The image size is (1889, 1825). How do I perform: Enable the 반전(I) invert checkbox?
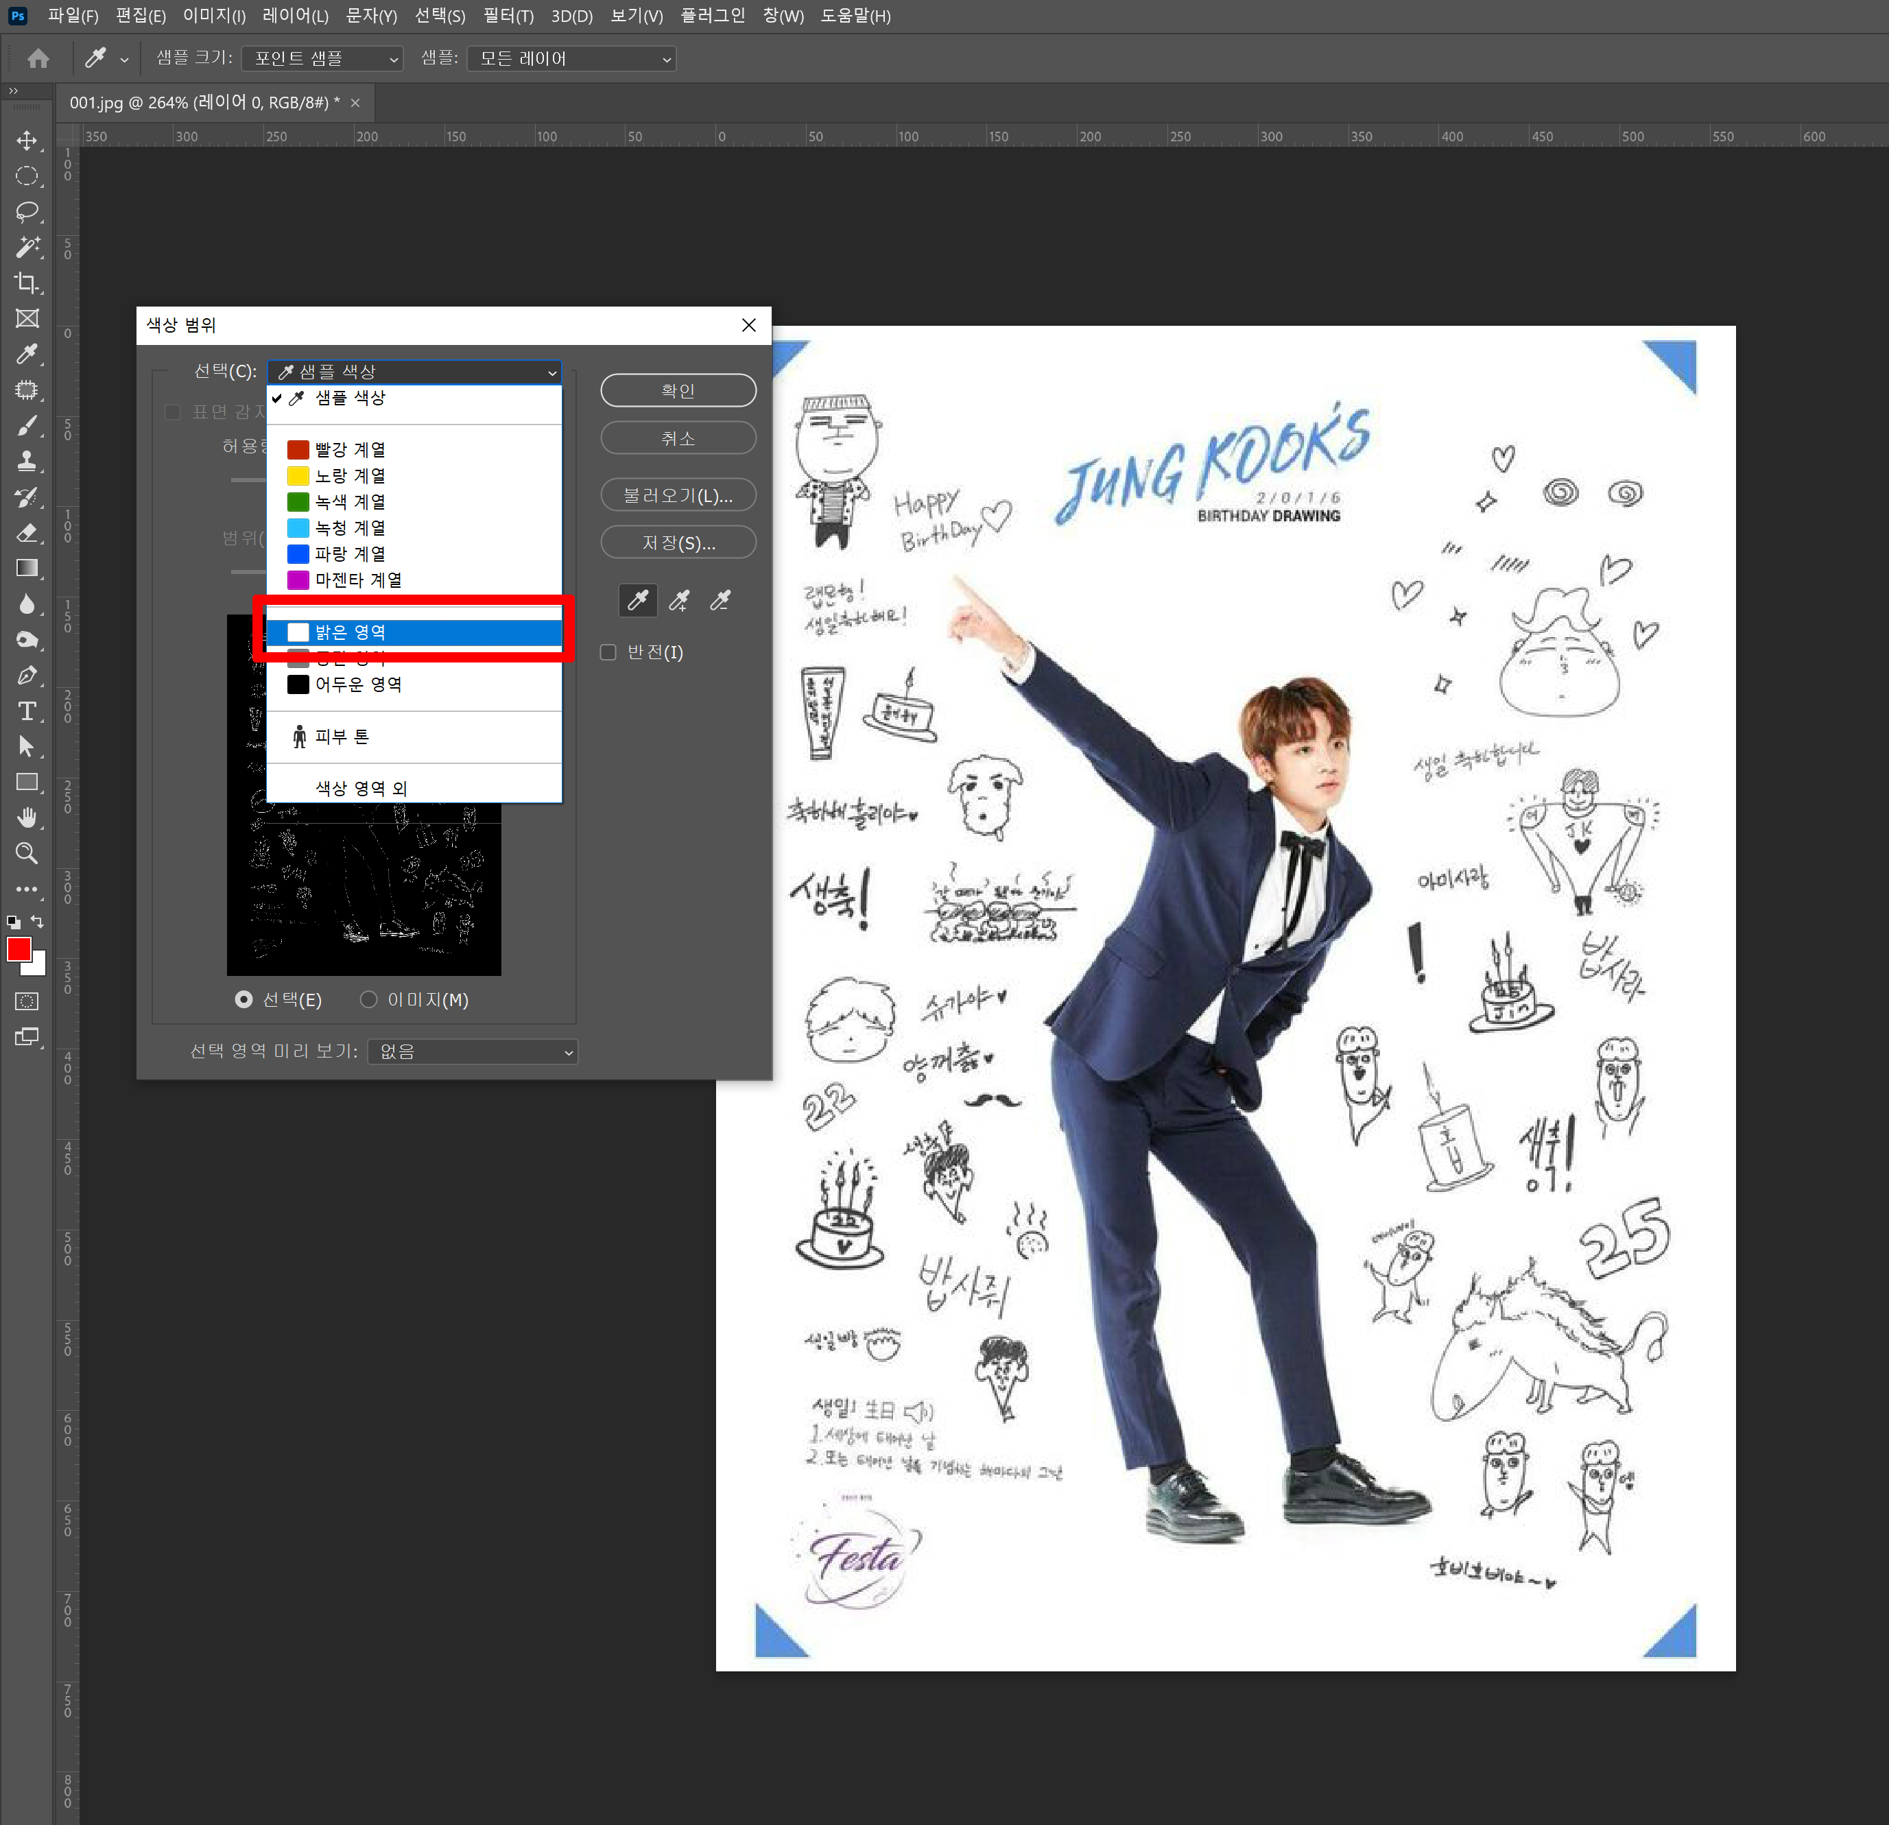point(608,652)
